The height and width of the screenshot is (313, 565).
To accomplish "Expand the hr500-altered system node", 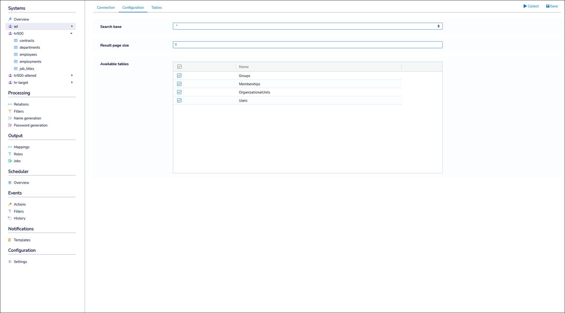I will pyautogui.click(x=72, y=75).
